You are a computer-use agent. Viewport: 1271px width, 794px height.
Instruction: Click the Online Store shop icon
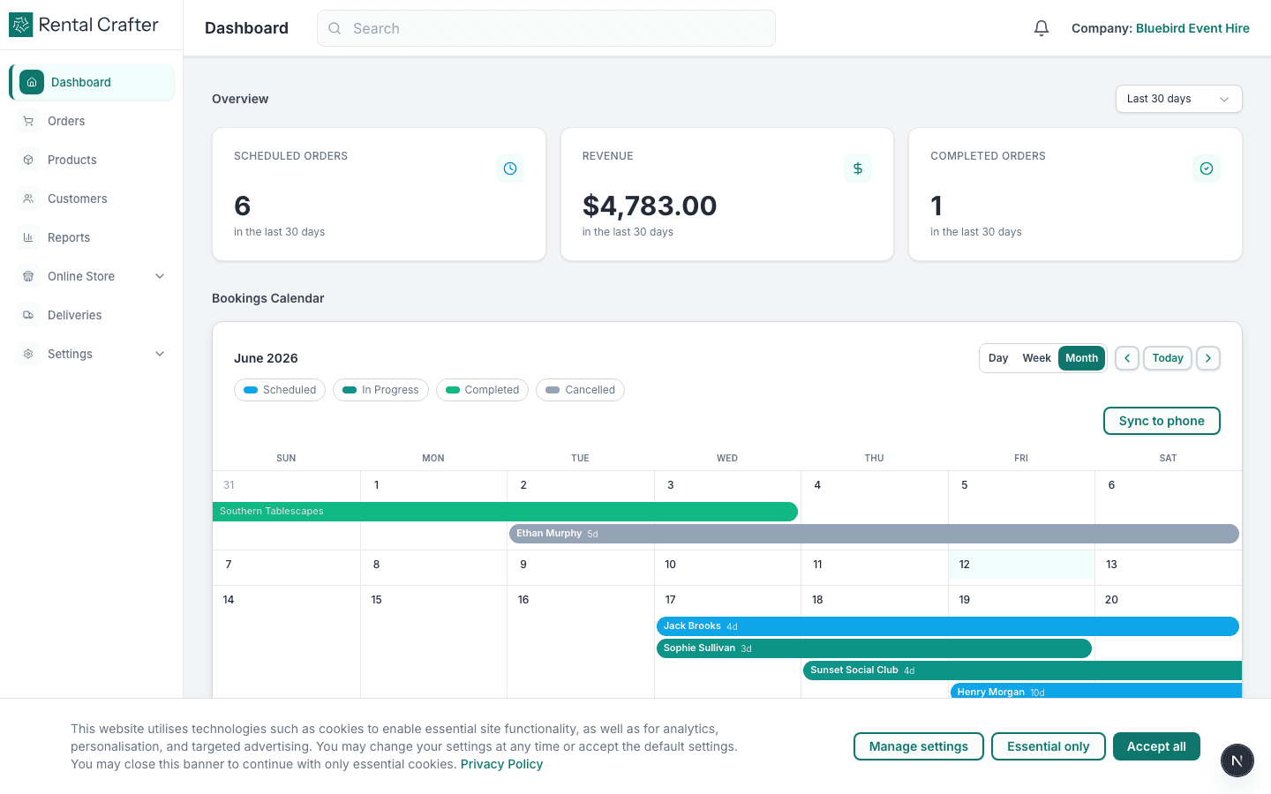coord(28,276)
